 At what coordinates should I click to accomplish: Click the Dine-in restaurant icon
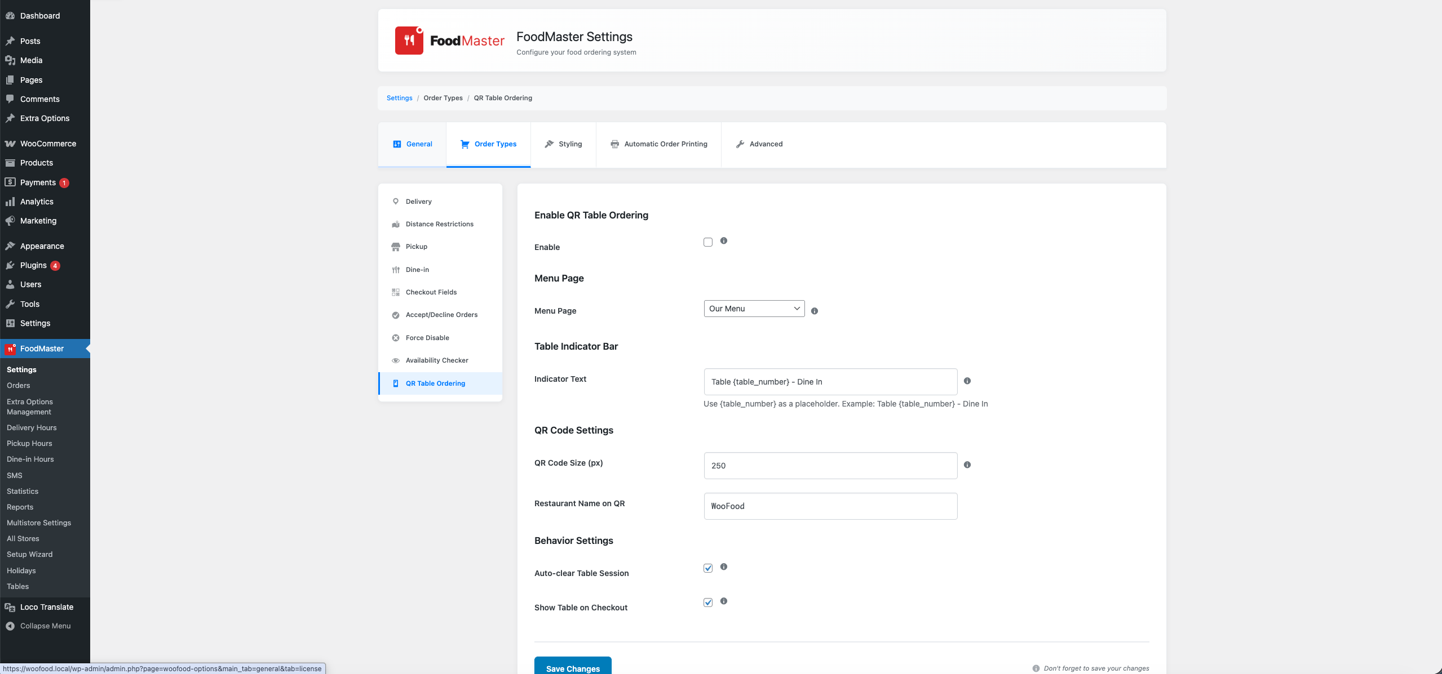[396, 269]
